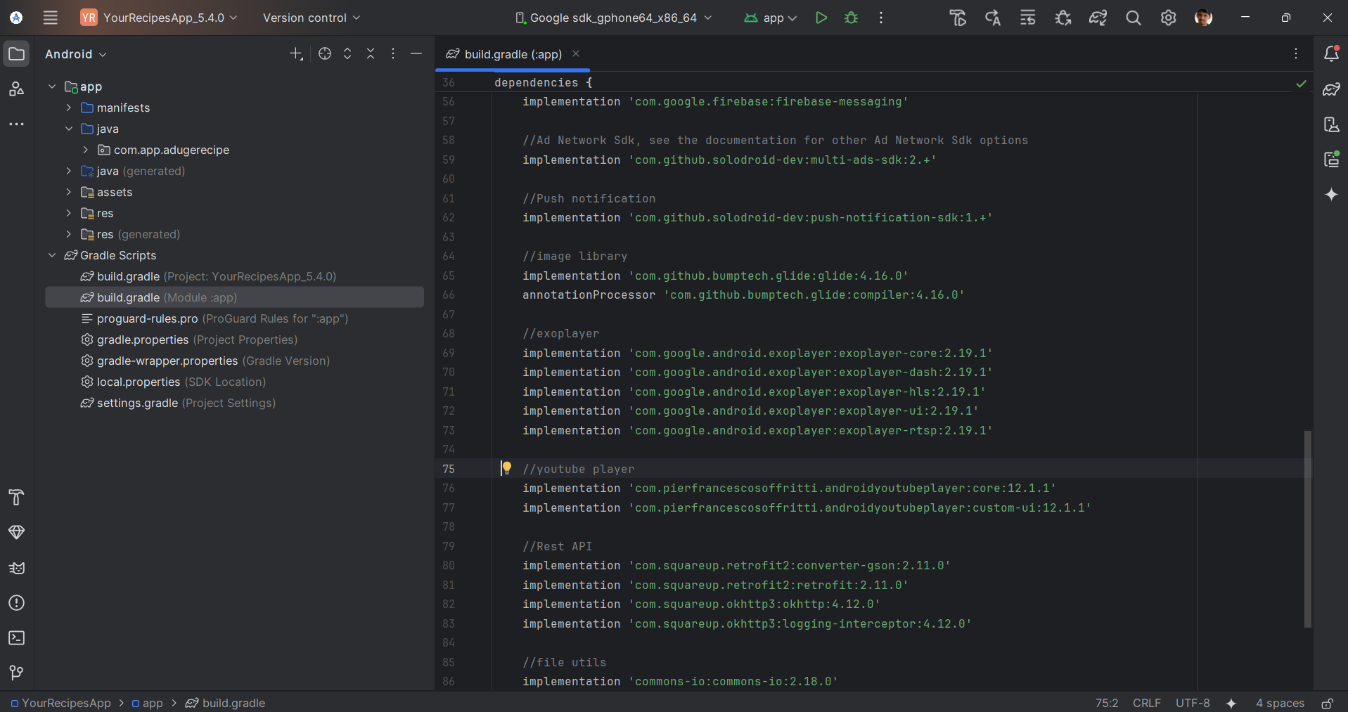
Task: Open the Gradle tool window in the right sidebar
Action: pos(1331,89)
